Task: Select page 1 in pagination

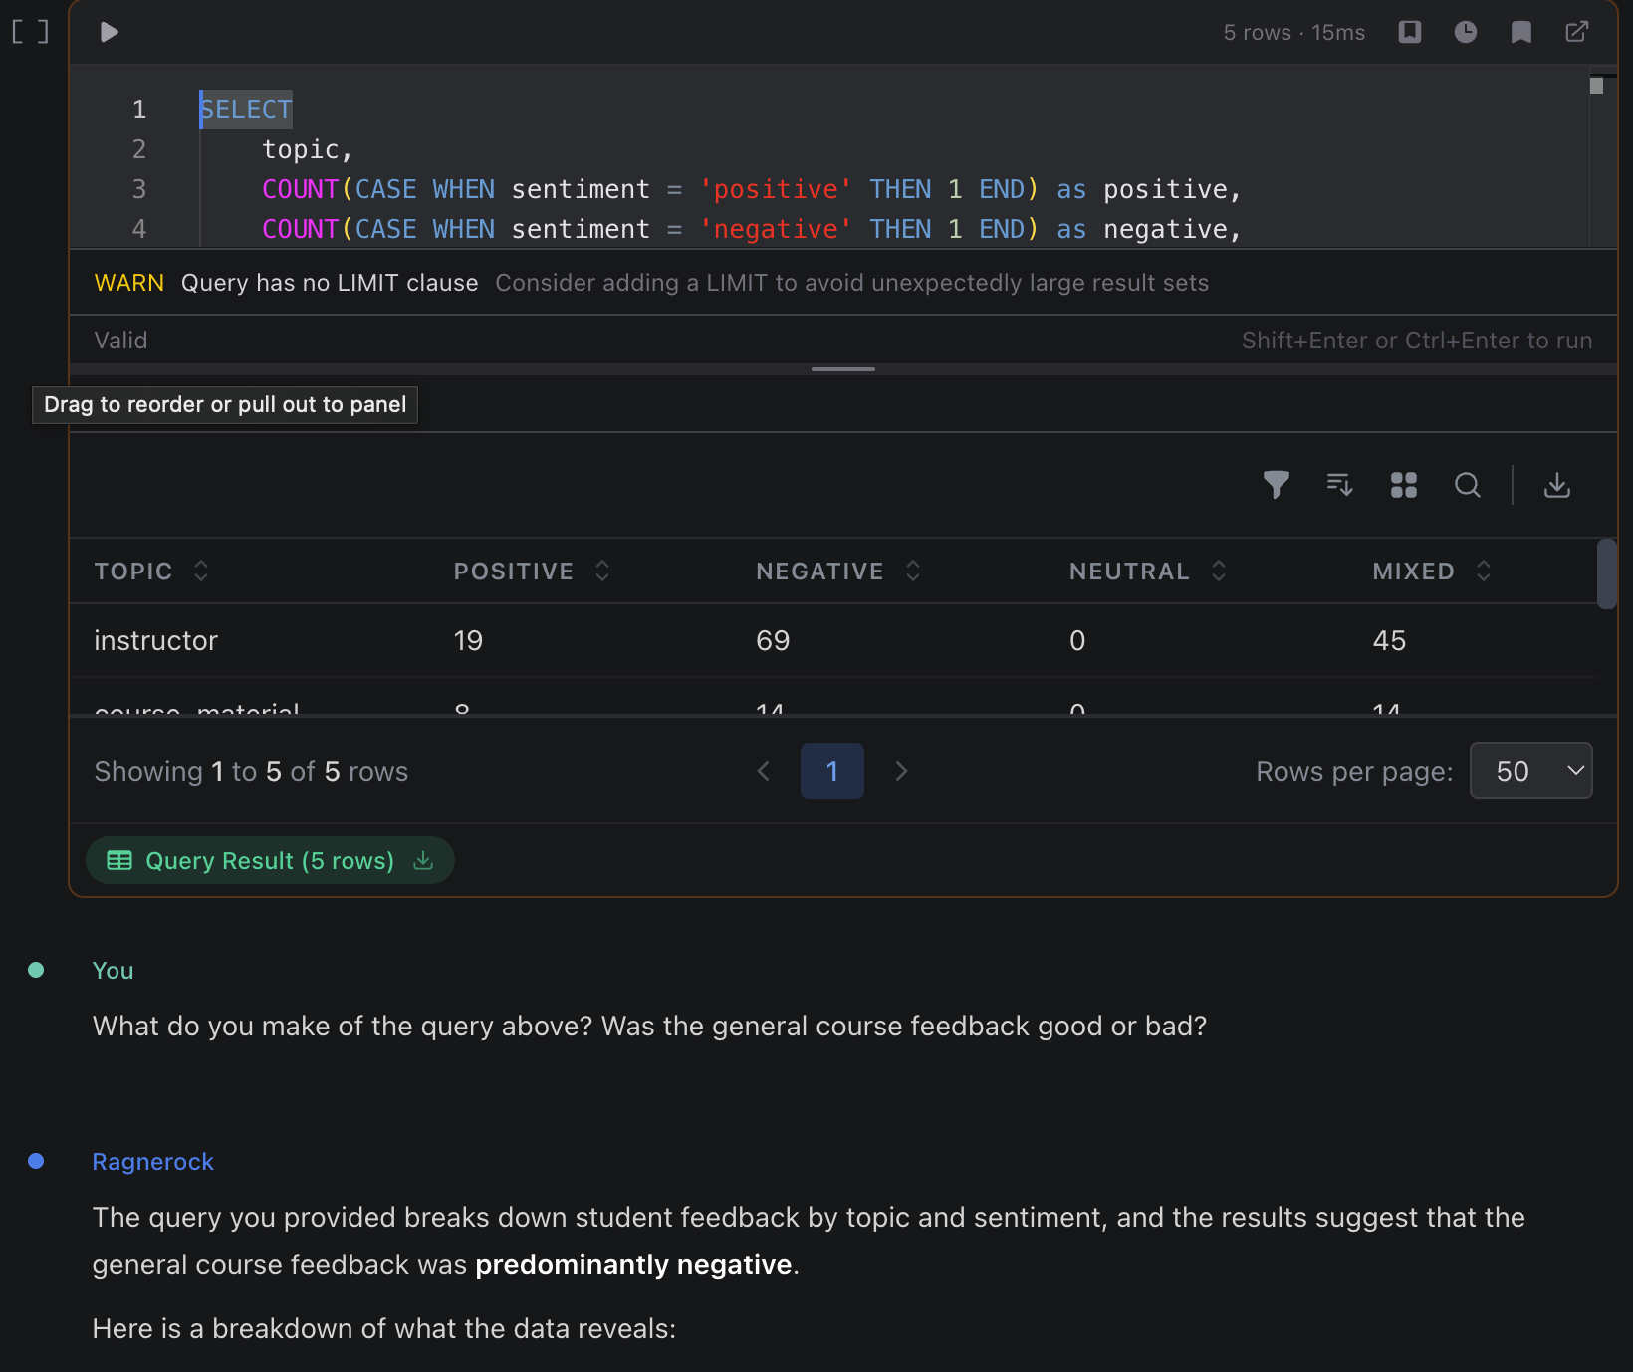Action: click(832, 771)
